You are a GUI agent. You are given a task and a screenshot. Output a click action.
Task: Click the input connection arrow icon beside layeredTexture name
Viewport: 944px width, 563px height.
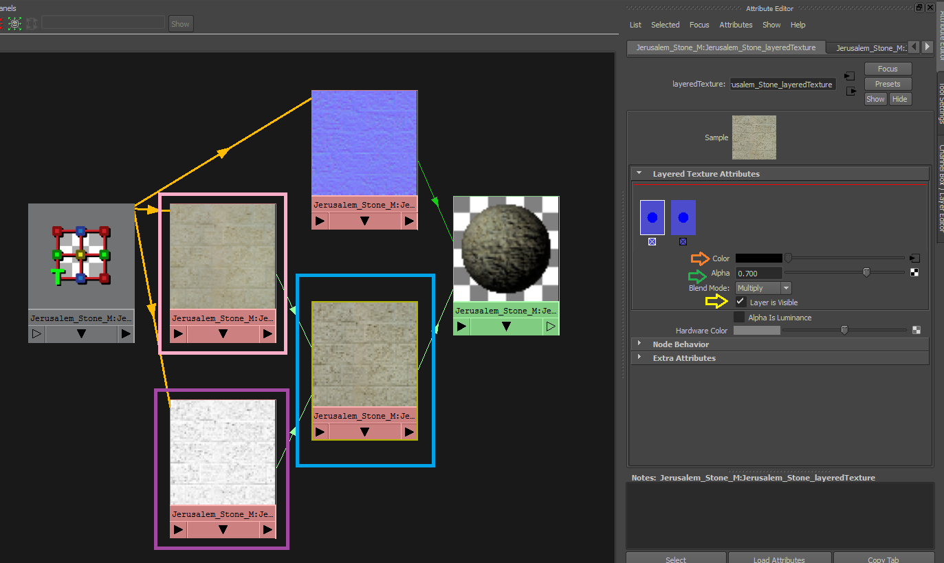pos(850,76)
